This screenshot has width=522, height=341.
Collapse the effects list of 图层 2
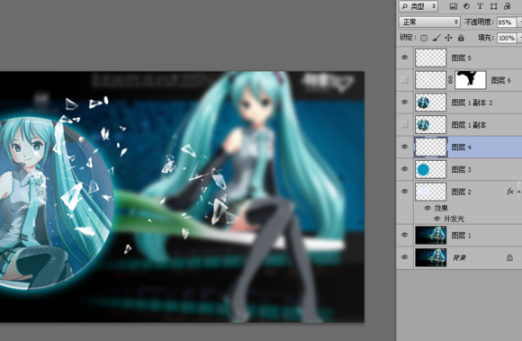[518, 192]
